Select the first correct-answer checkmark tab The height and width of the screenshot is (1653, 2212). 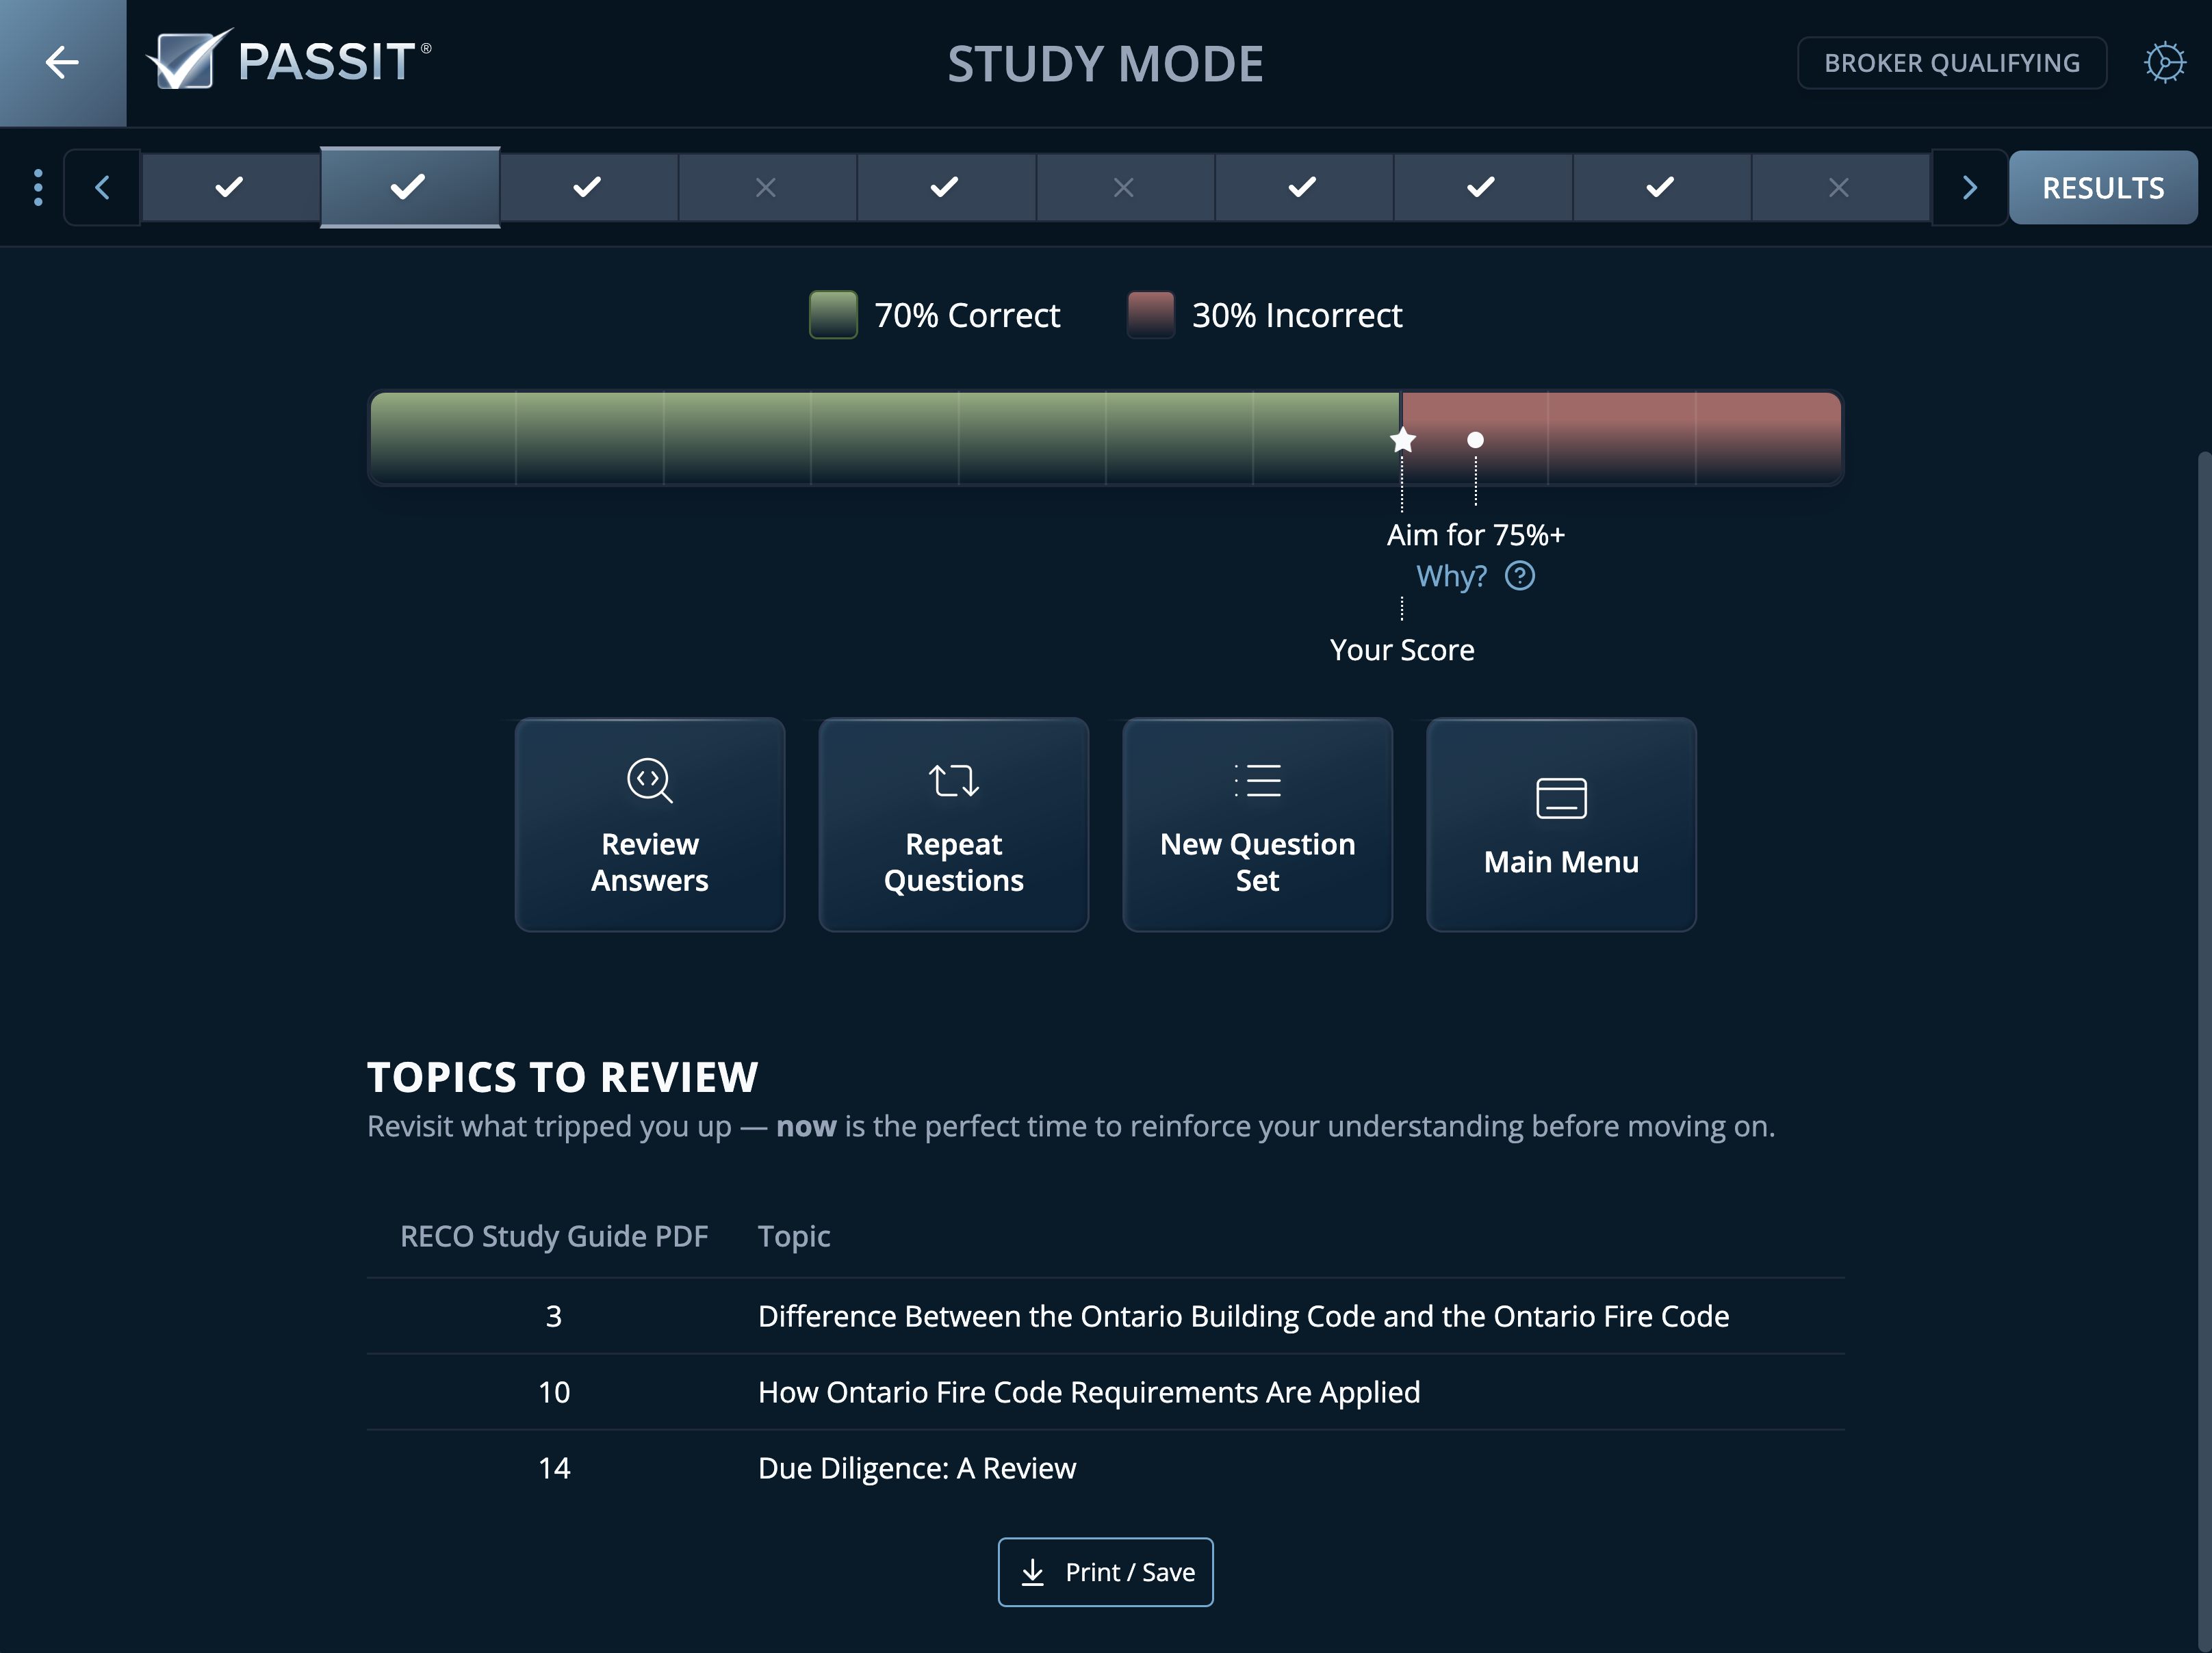tap(230, 186)
